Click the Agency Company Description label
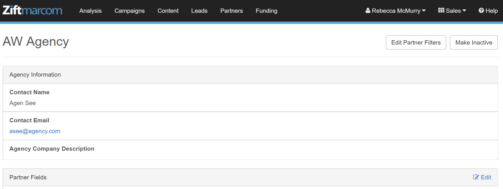The width and height of the screenshot is (503, 189). (52, 149)
